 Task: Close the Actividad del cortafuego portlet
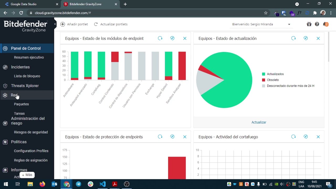click(x=318, y=137)
